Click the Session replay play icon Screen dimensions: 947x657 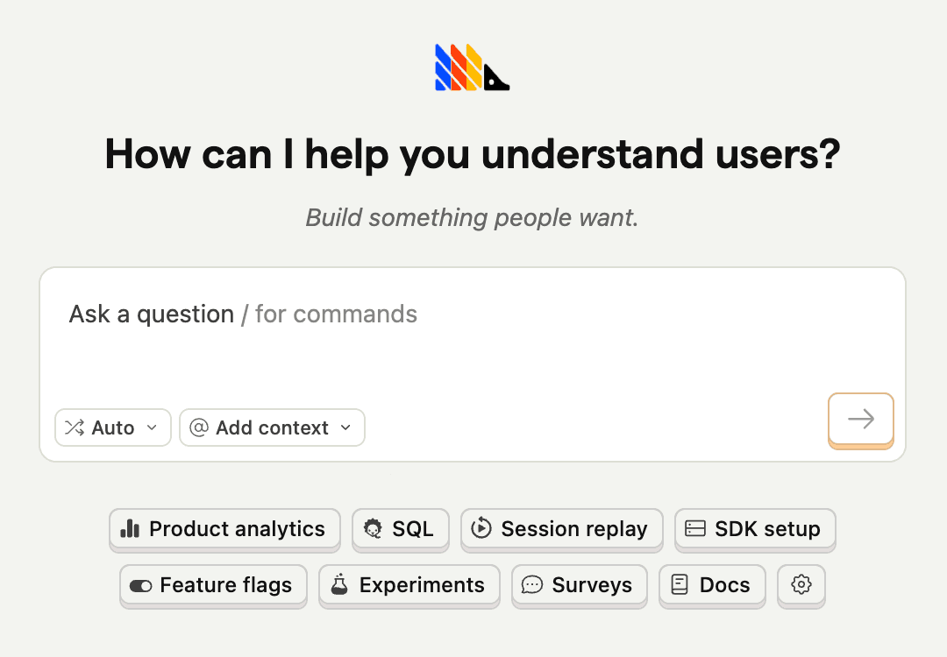pos(481,528)
